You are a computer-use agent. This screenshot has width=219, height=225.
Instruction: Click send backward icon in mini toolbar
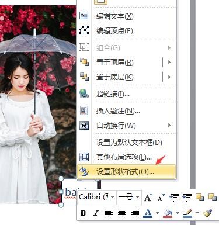tap(213, 198)
